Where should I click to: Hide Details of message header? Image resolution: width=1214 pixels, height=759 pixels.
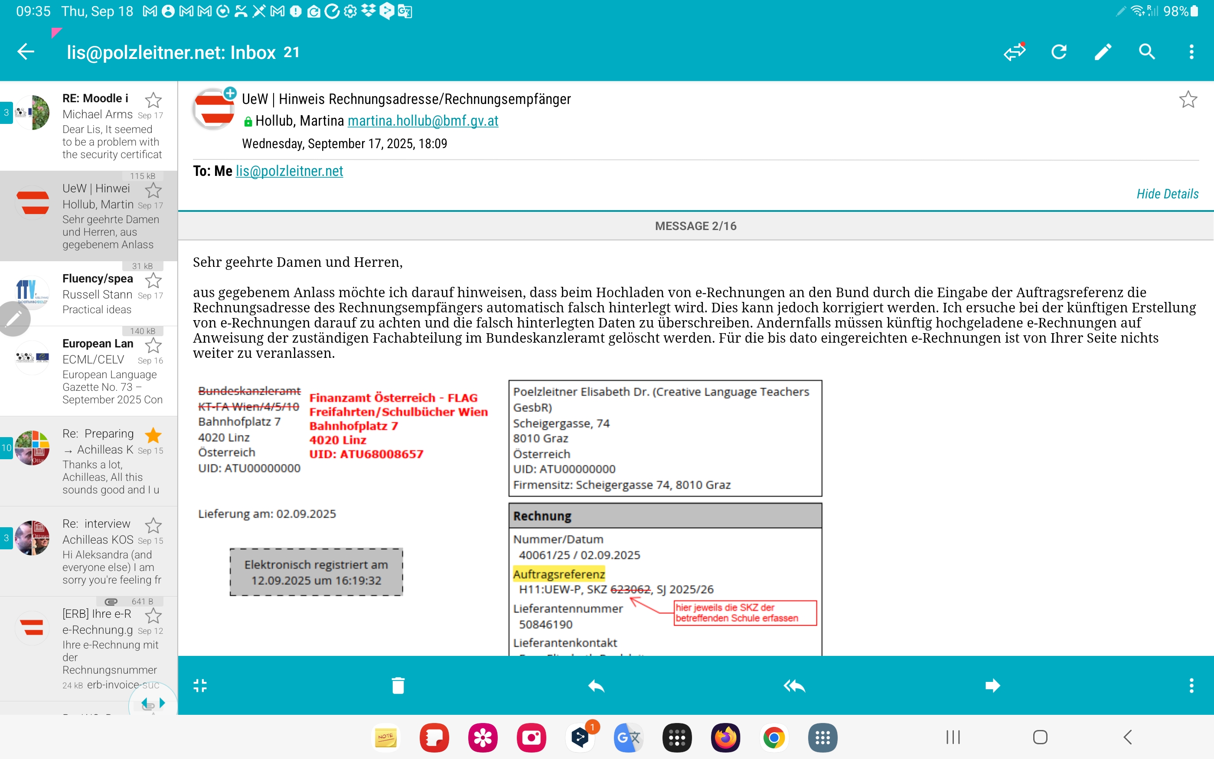(x=1167, y=194)
